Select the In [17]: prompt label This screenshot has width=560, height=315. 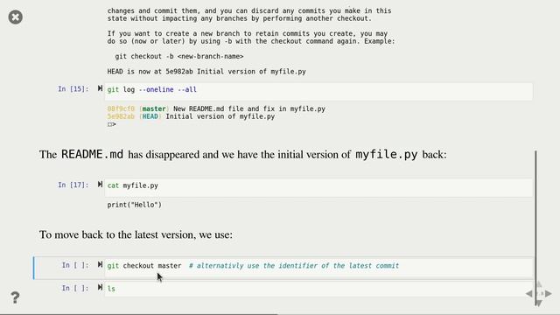(73, 185)
